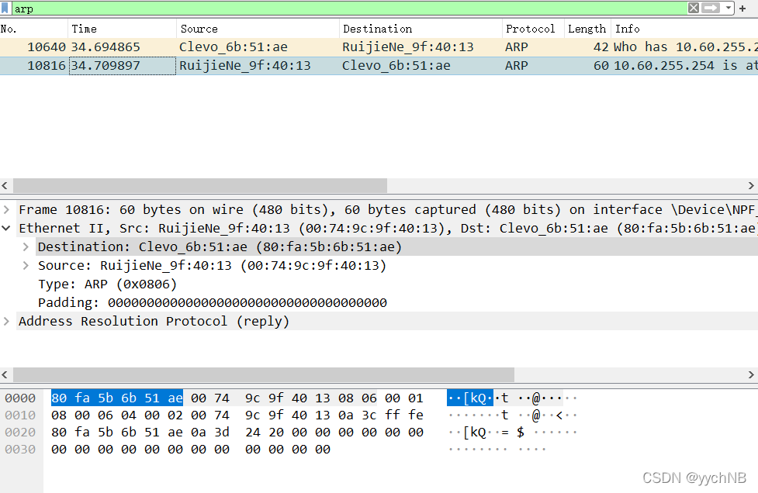The width and height of the screenshot is (758, 493).
Task: Select the Destination Clevo_6b:51:ae details row
Action: click(x=396, y=246)
